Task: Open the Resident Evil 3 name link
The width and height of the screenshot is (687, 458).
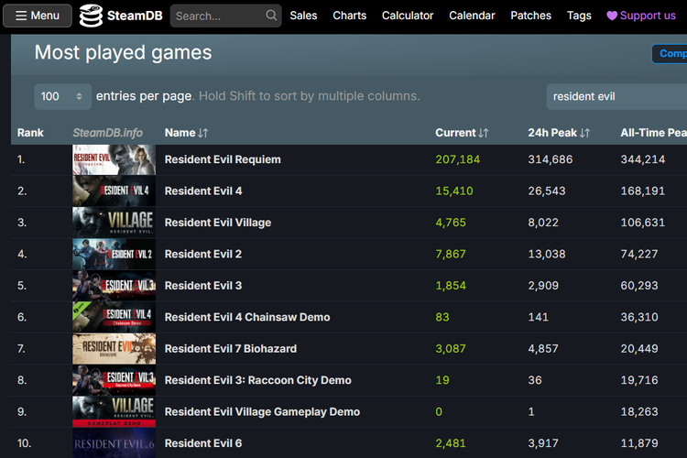Action: [203, 286]
